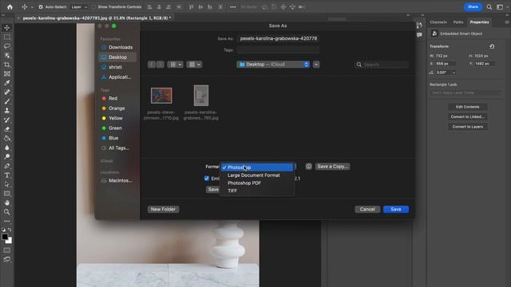Switch to the Paths tab
Screen dimensions: 511x287
pyautogui.click(x=458, y=22)
